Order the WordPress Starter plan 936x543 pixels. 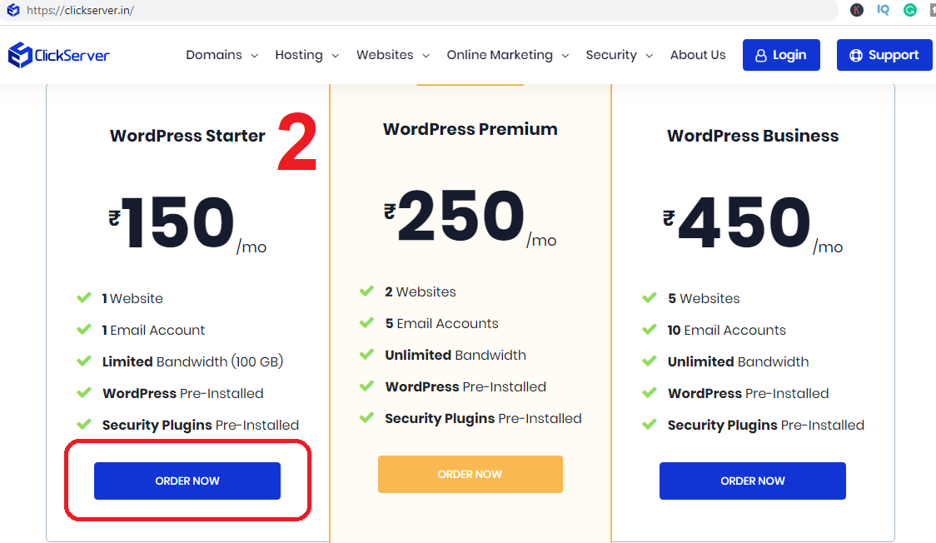(187, 481)
